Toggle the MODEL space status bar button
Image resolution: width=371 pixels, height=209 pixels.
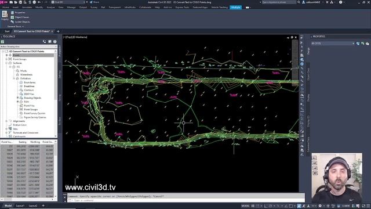(x=245, y=206)
